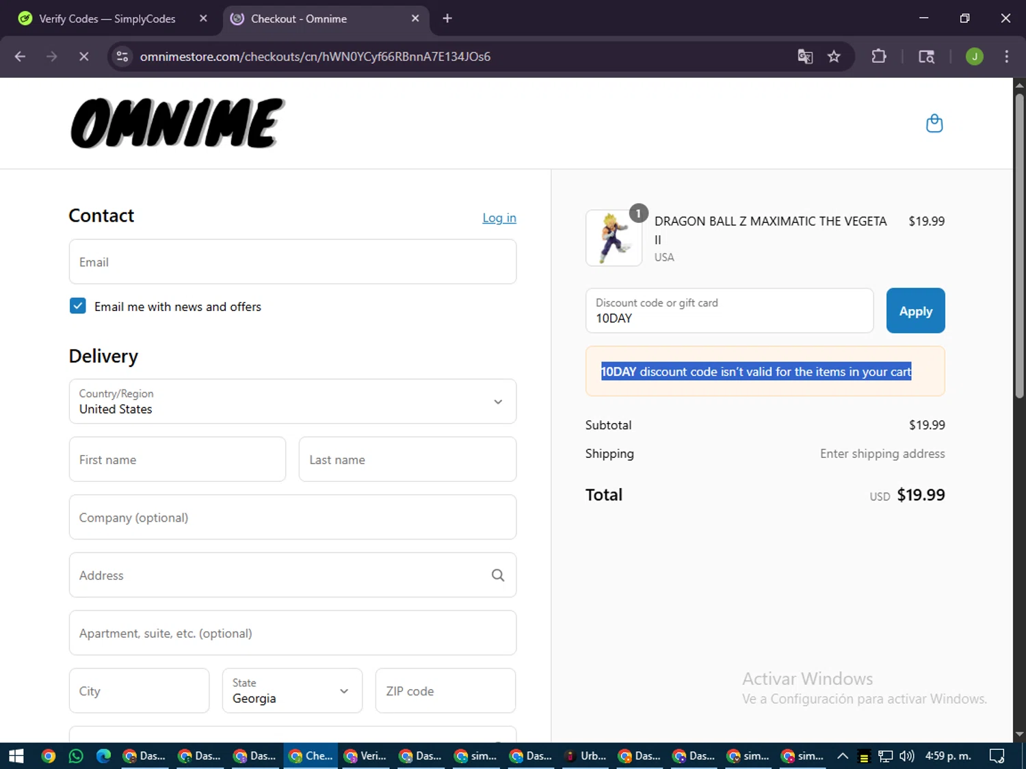Open Microsoft Edge from the taskbar
The image size is (1026, 769).
tap(103, 756)
